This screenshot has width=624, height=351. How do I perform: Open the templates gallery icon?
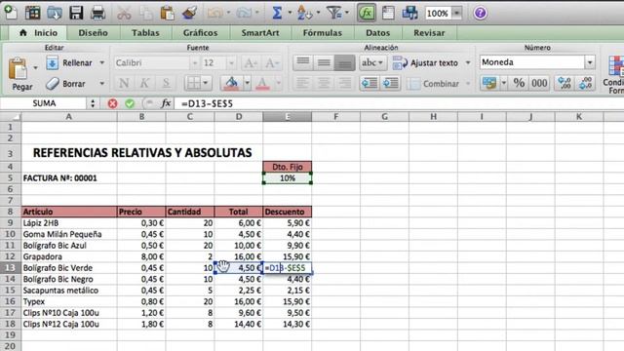pos(32,13)
